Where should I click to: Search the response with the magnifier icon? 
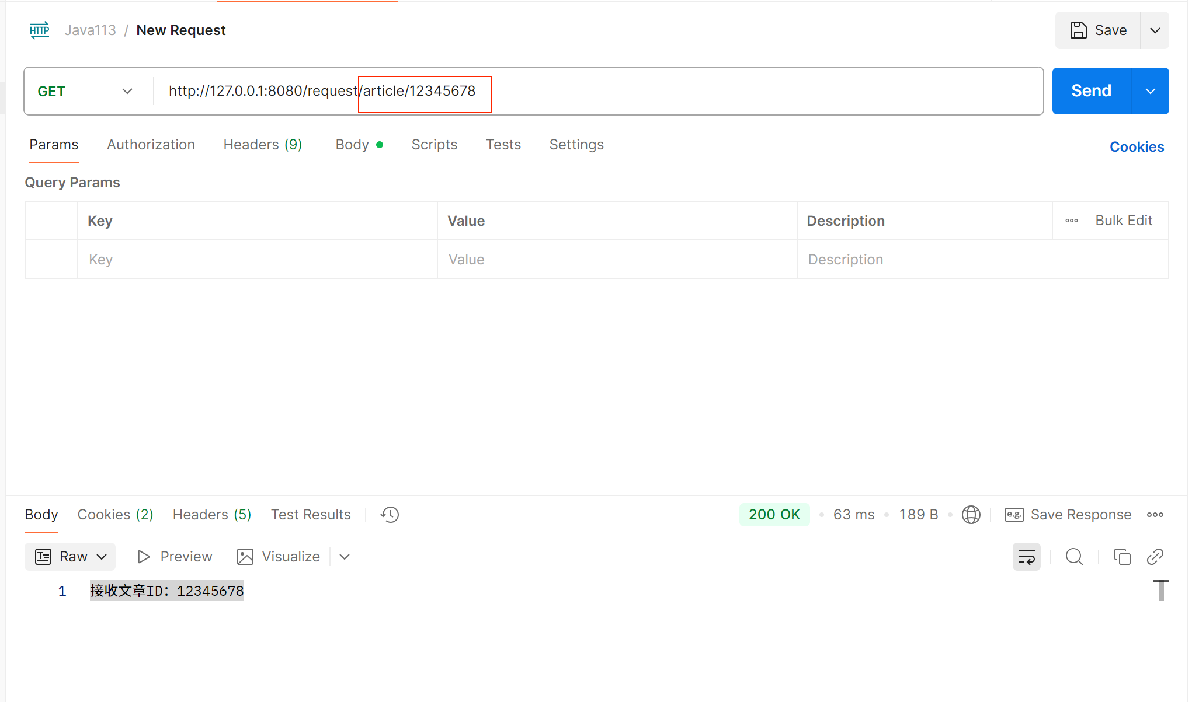click(1074, 557)
